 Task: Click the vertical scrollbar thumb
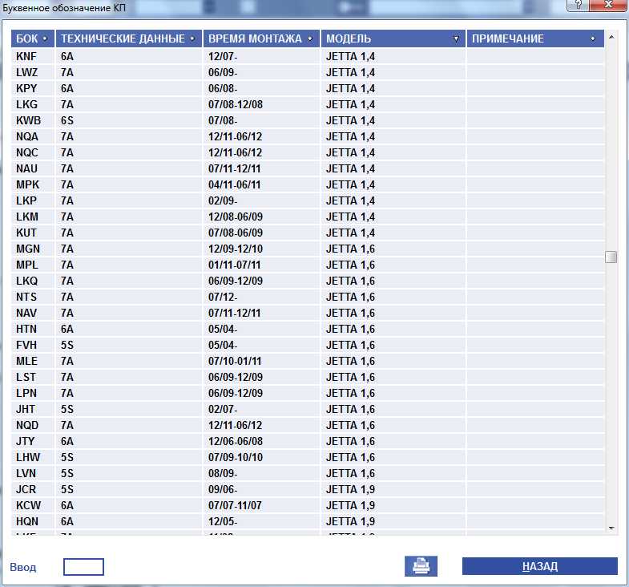611,257
